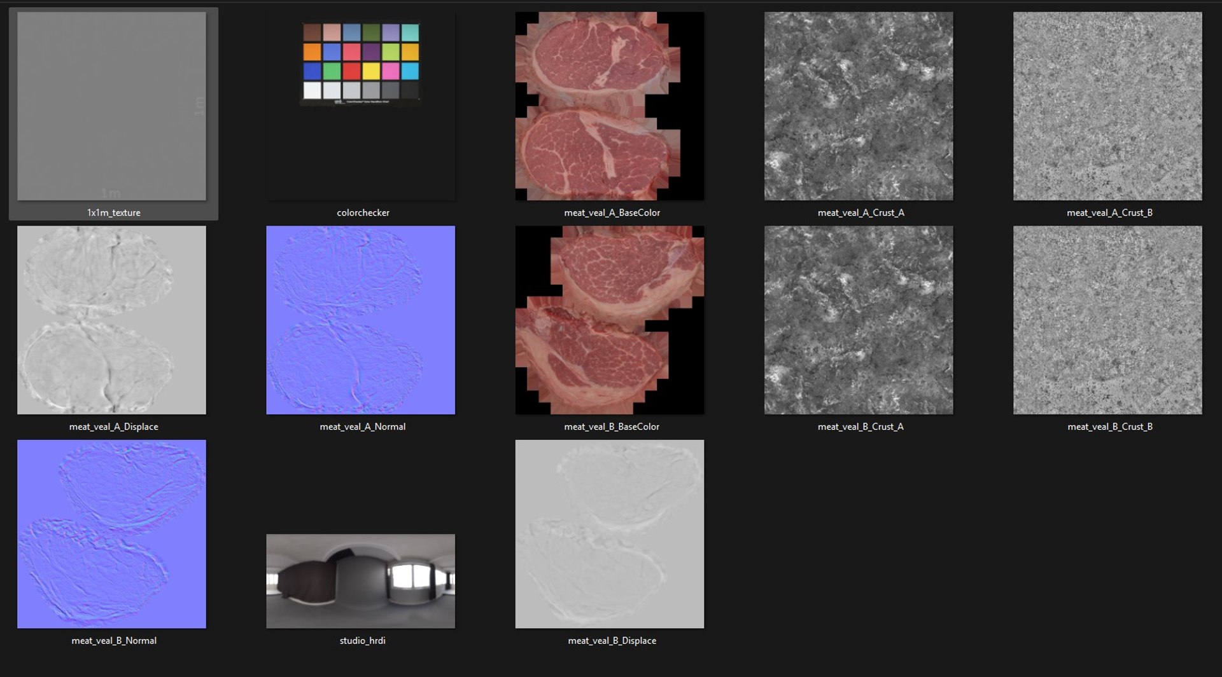Select meat_veal_B_Crust_B thumbnail
Screen dimensions: 1222x677
click(x=1107, y=320)
